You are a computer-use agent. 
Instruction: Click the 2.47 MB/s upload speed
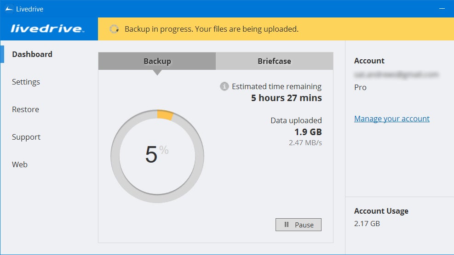[x=305, y=143]
